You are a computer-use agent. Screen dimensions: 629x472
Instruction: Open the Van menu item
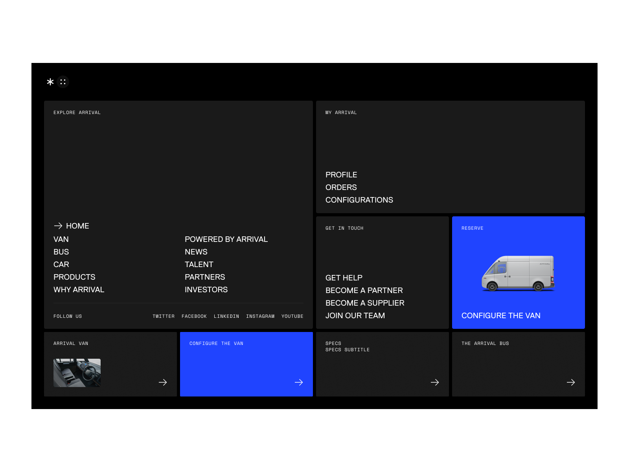61,239
